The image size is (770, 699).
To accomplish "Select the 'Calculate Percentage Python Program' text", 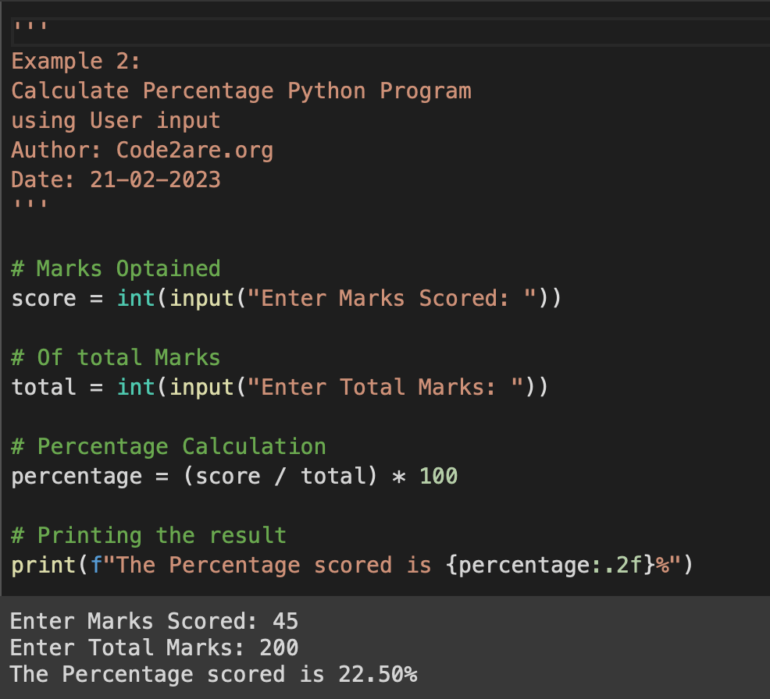I will coord(241,90).
